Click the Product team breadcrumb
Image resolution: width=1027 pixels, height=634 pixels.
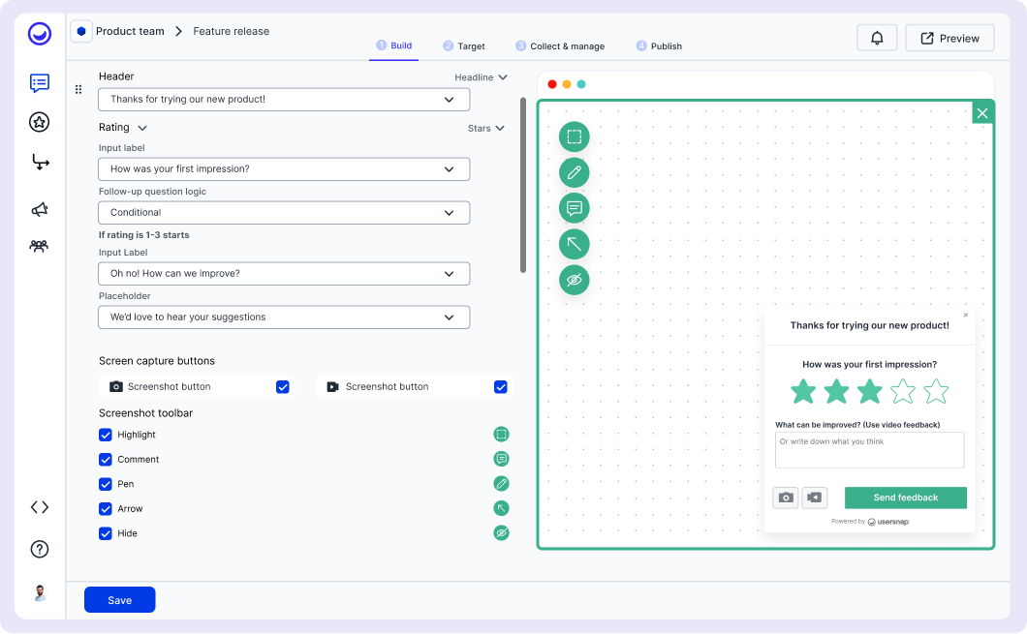130,31
